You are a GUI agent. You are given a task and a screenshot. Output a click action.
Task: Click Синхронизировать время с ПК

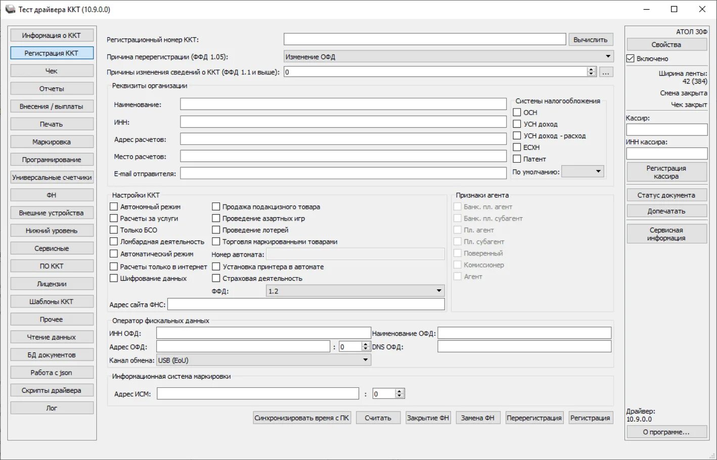point(302,418)
